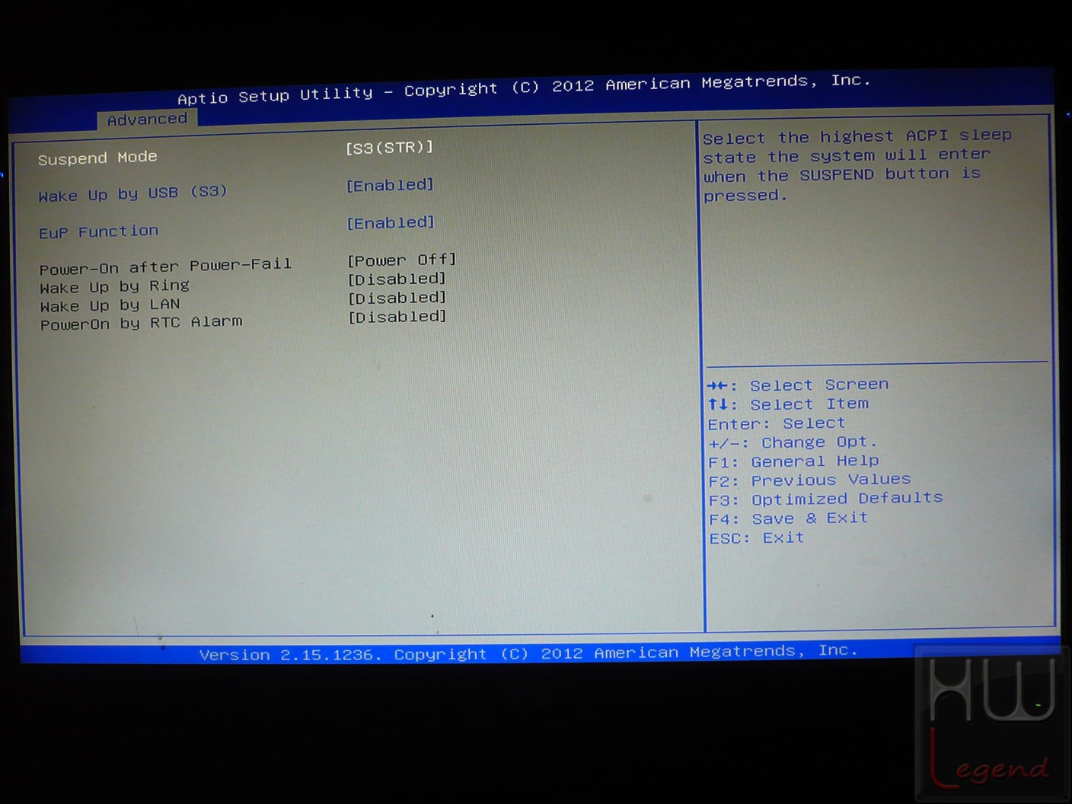Screen dimensions: 1072x804
Task: Click the left-right arrows Select Screen hint
Action: pyautogui.click(x=797, y=385)
